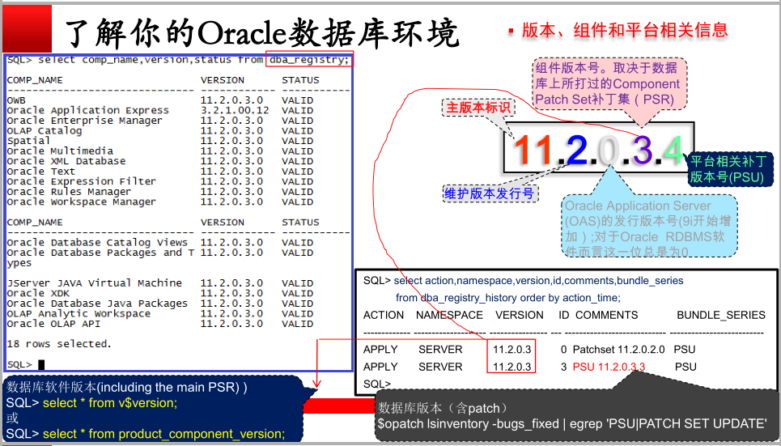781x446 pixels.
Task: Click the slide title 了解你的Oracle数据库环境
Action: click(x=262, y=32)
